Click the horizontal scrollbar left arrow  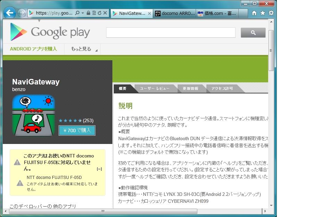5,211
